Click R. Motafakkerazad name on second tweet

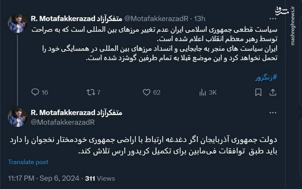pyautogui.click(x=76, y=113)
